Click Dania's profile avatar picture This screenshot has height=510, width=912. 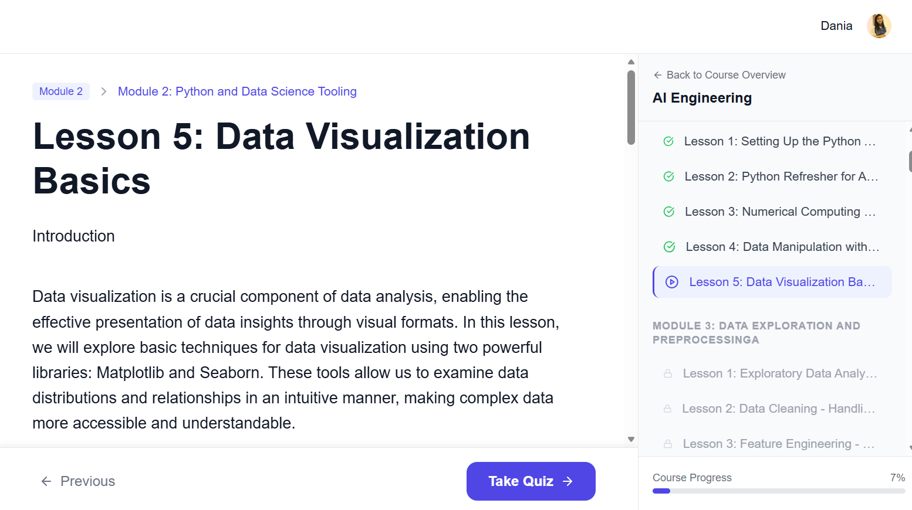(x=879, y=26)
